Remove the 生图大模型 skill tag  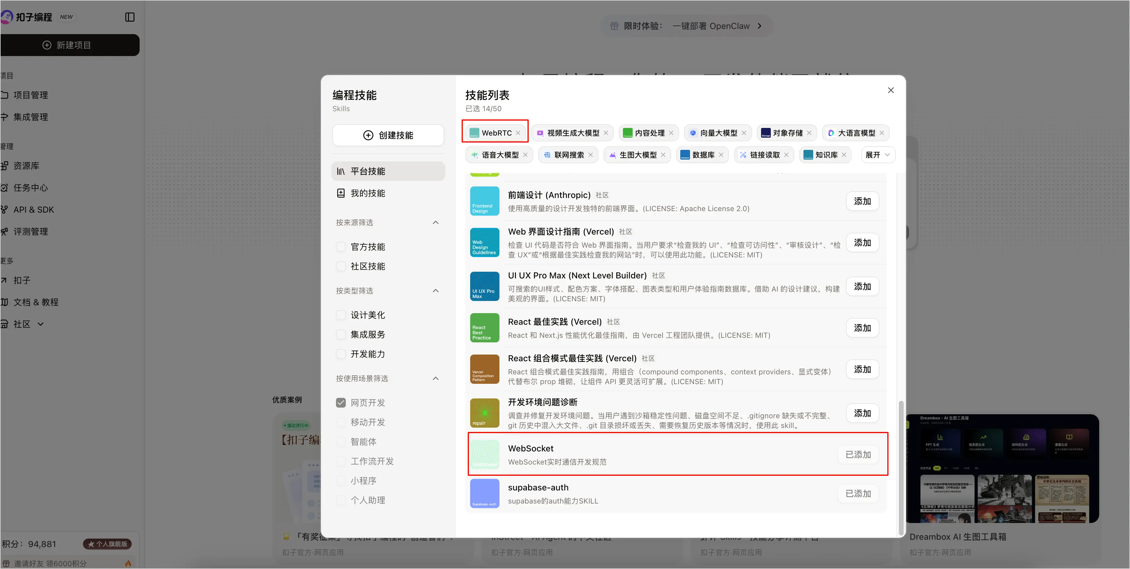tap(663, 155)
